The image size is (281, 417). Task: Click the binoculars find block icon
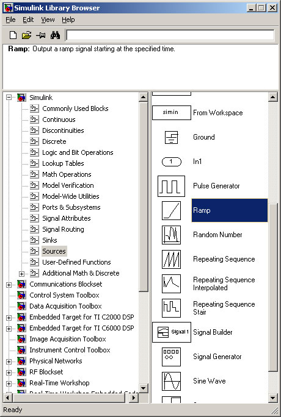(55, 35)
